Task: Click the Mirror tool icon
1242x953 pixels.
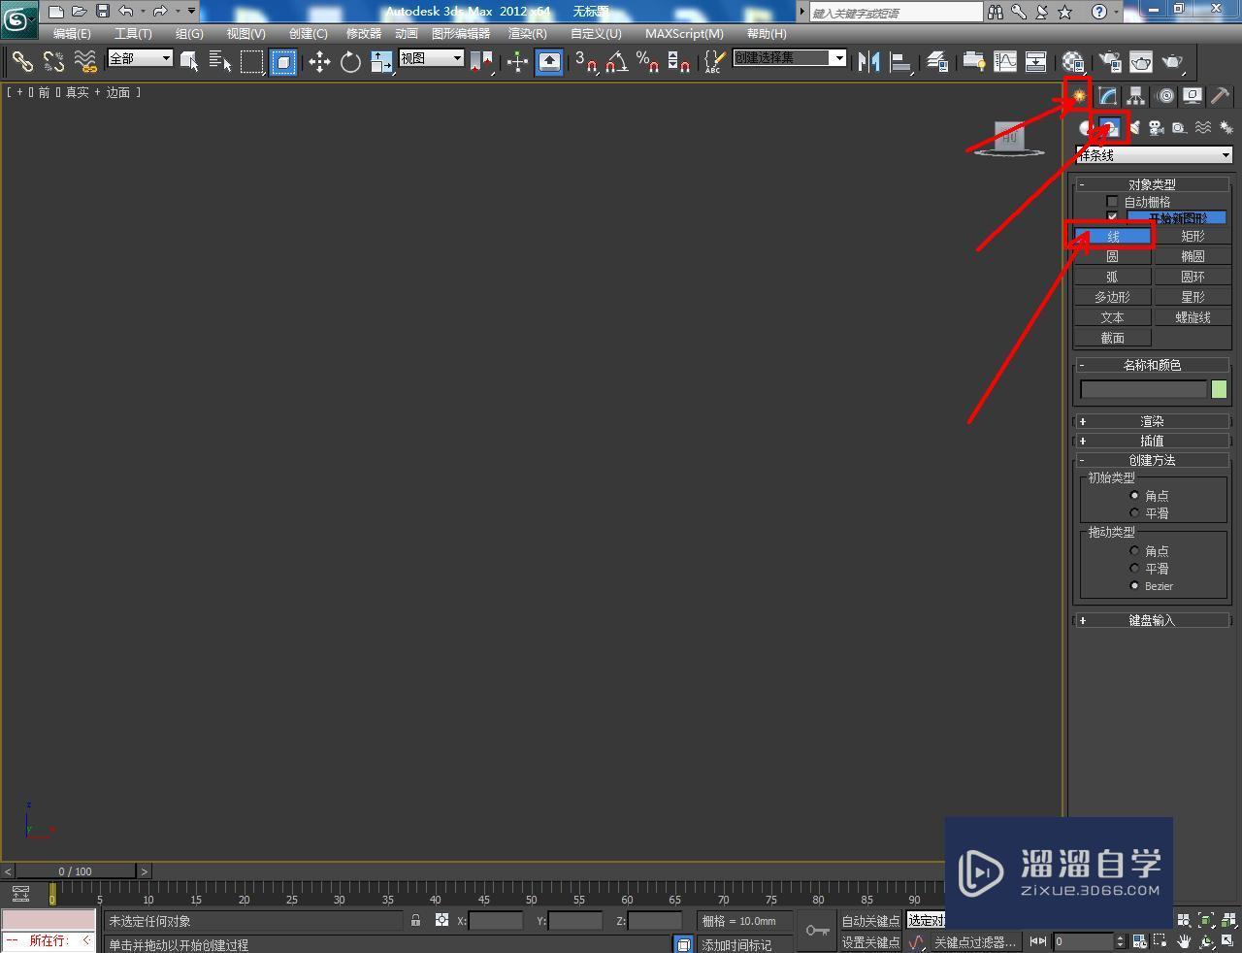Action: [x=869, y=62]
